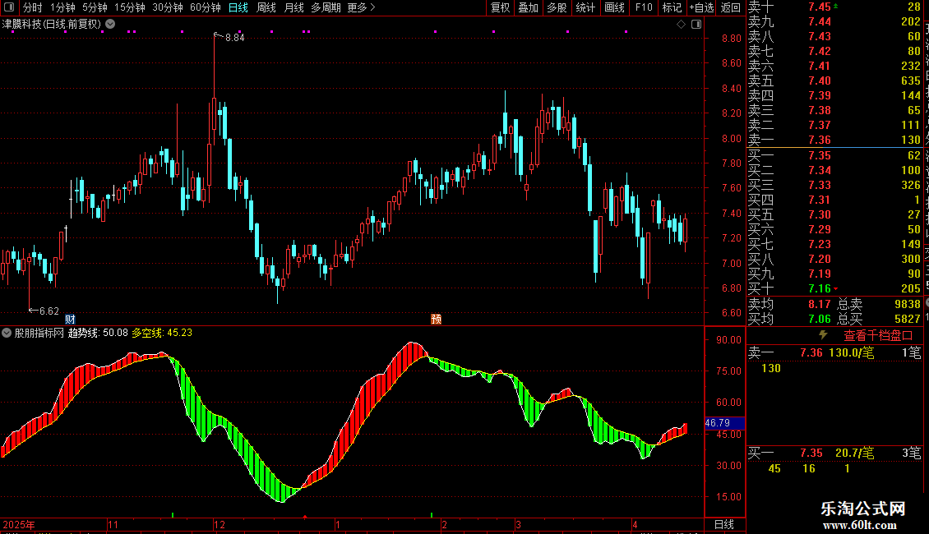Screen dimensions: 929x534
Task: Click the diamond icon above the price chart
Action: pos(682,25)
